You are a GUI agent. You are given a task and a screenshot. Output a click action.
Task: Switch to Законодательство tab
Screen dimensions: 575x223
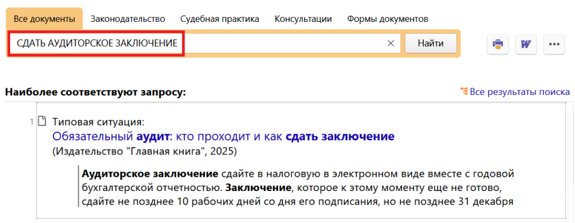coord(127,19)
